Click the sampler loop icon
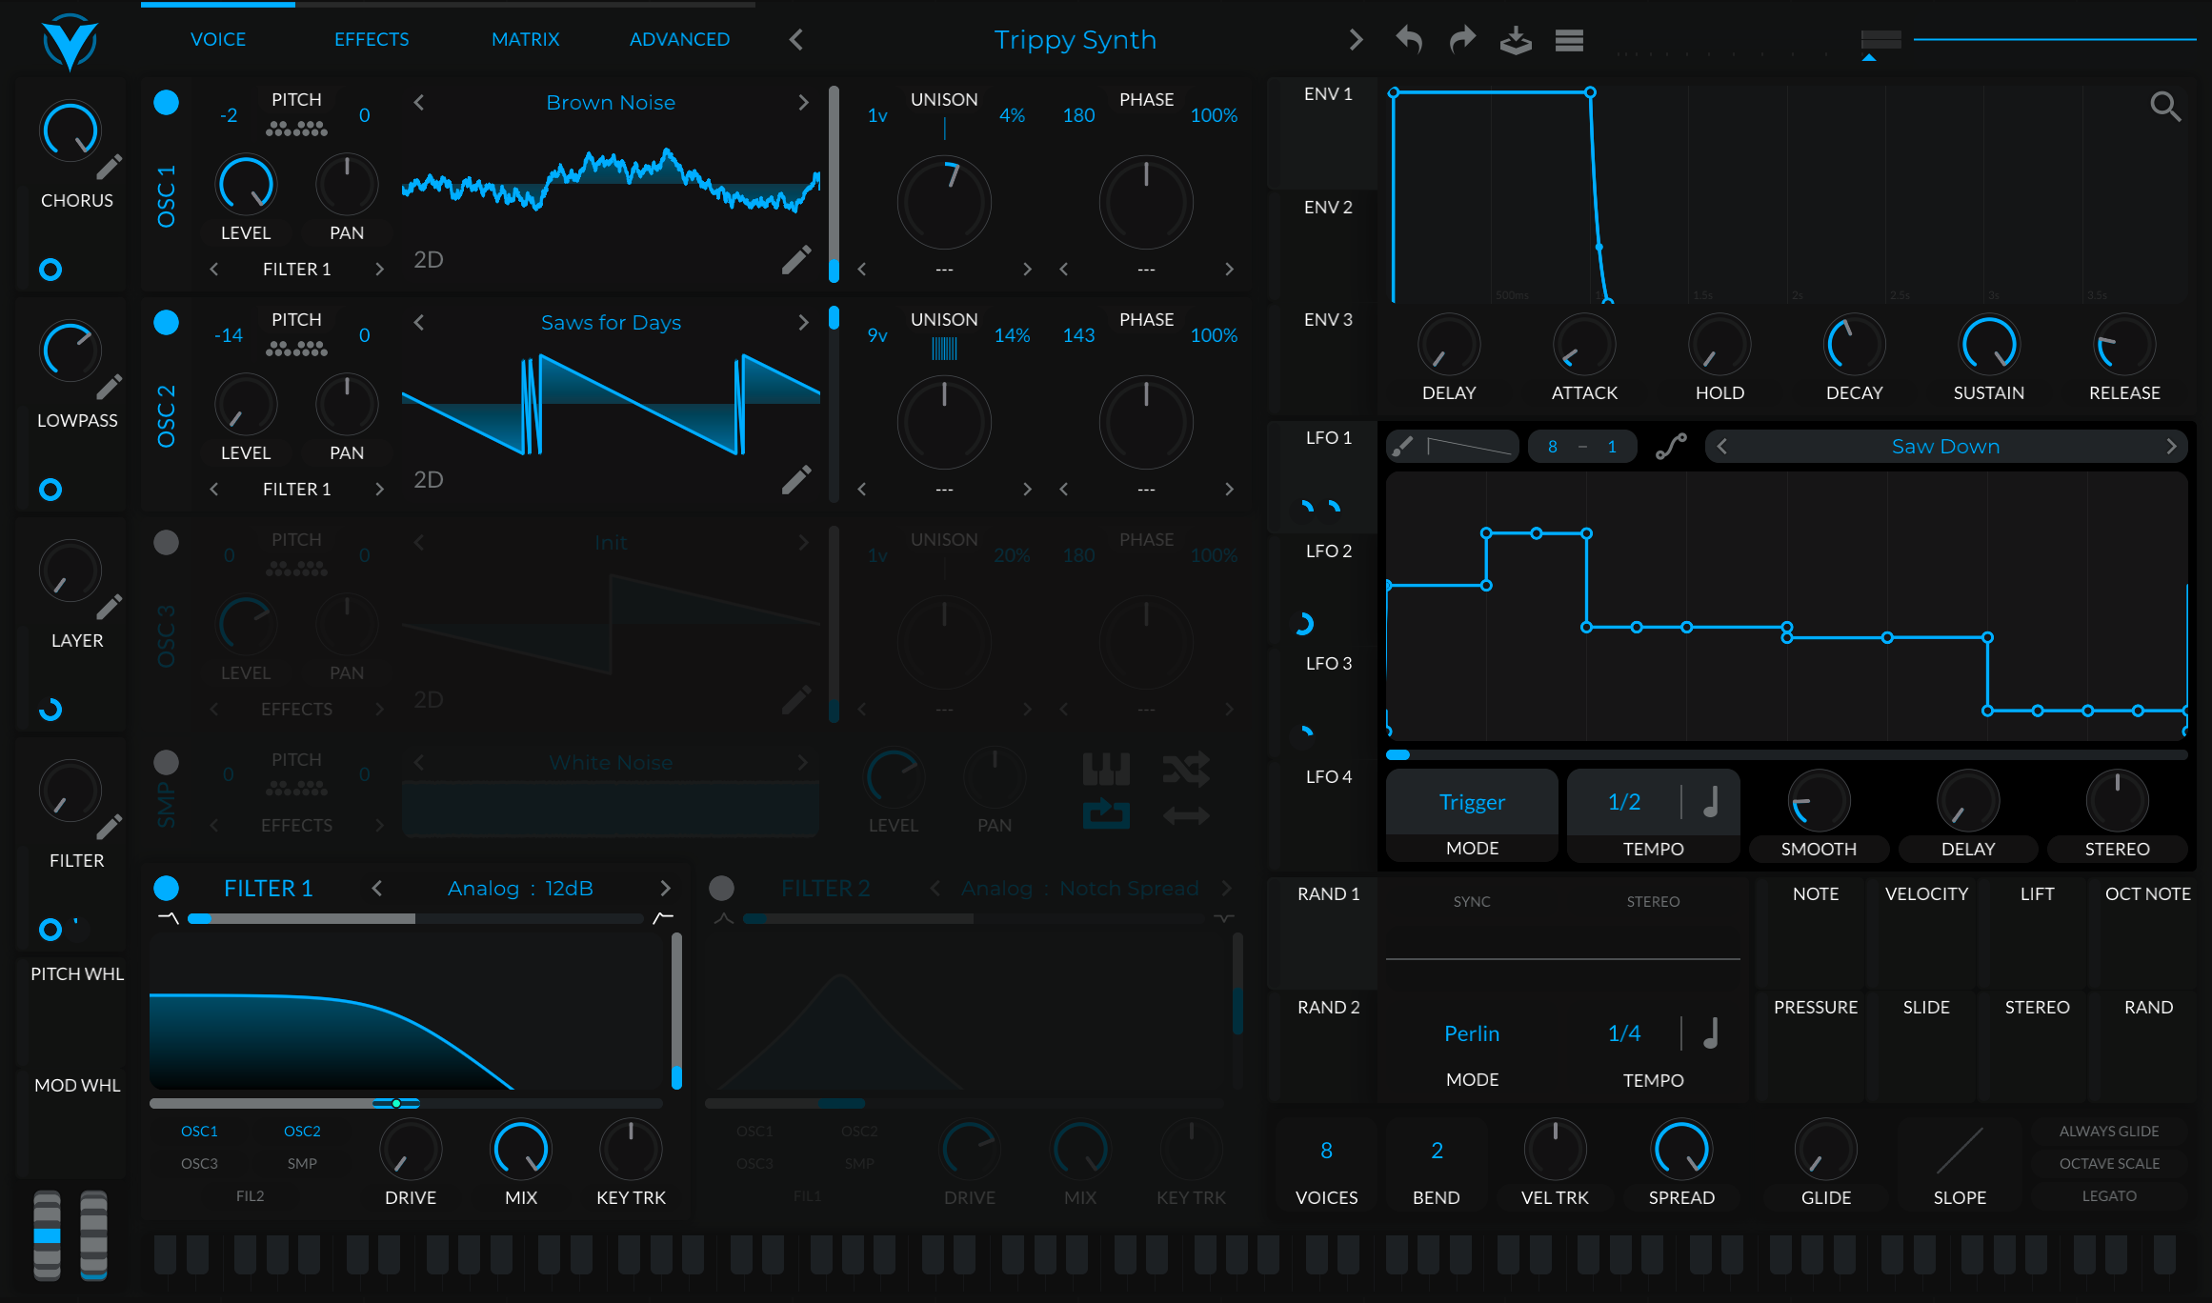This screenshot has height=1303, width=2212. [x=1106, y=814]
